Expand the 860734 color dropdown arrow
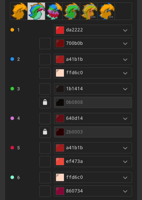 pyautogui.click(x=125, y=191)
